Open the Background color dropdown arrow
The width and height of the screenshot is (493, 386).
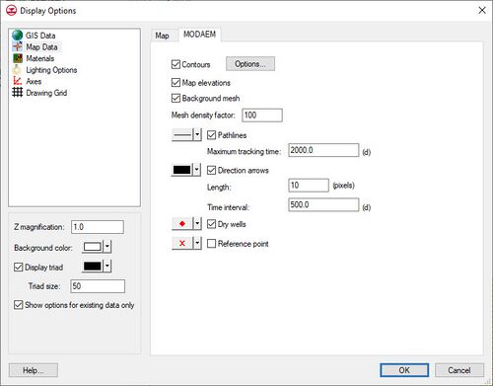107,247
